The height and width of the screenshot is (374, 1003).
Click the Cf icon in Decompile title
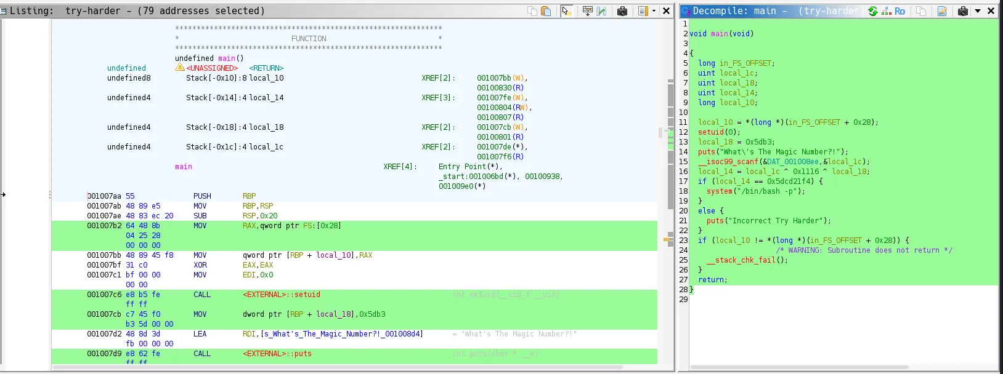pyautogui.click(x=686, y=11)
